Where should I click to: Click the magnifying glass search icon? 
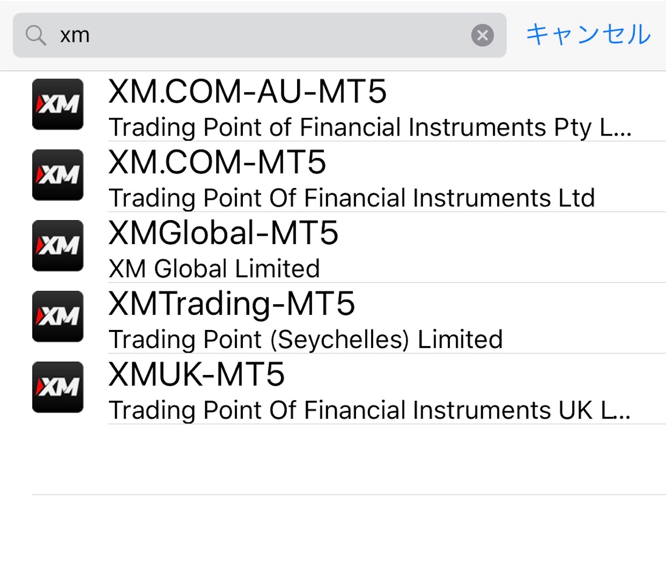pos(36,35)
